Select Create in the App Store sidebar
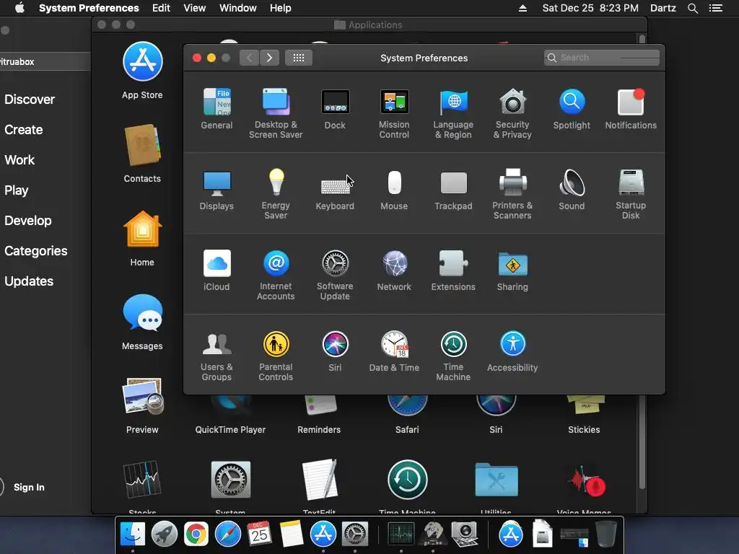739x554 pixels. [x=24, y=130]
